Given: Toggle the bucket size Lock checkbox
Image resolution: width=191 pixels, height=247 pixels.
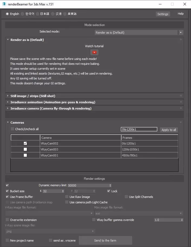Looking at the screenshot, I should pyautogui.click(x=109, y=191).
